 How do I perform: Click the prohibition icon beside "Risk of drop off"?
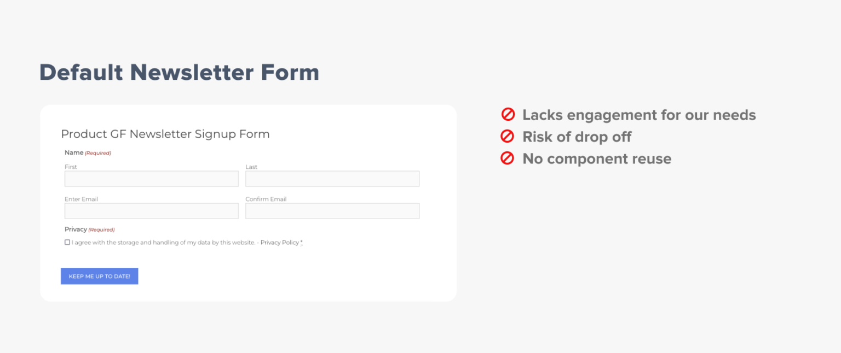508,137
